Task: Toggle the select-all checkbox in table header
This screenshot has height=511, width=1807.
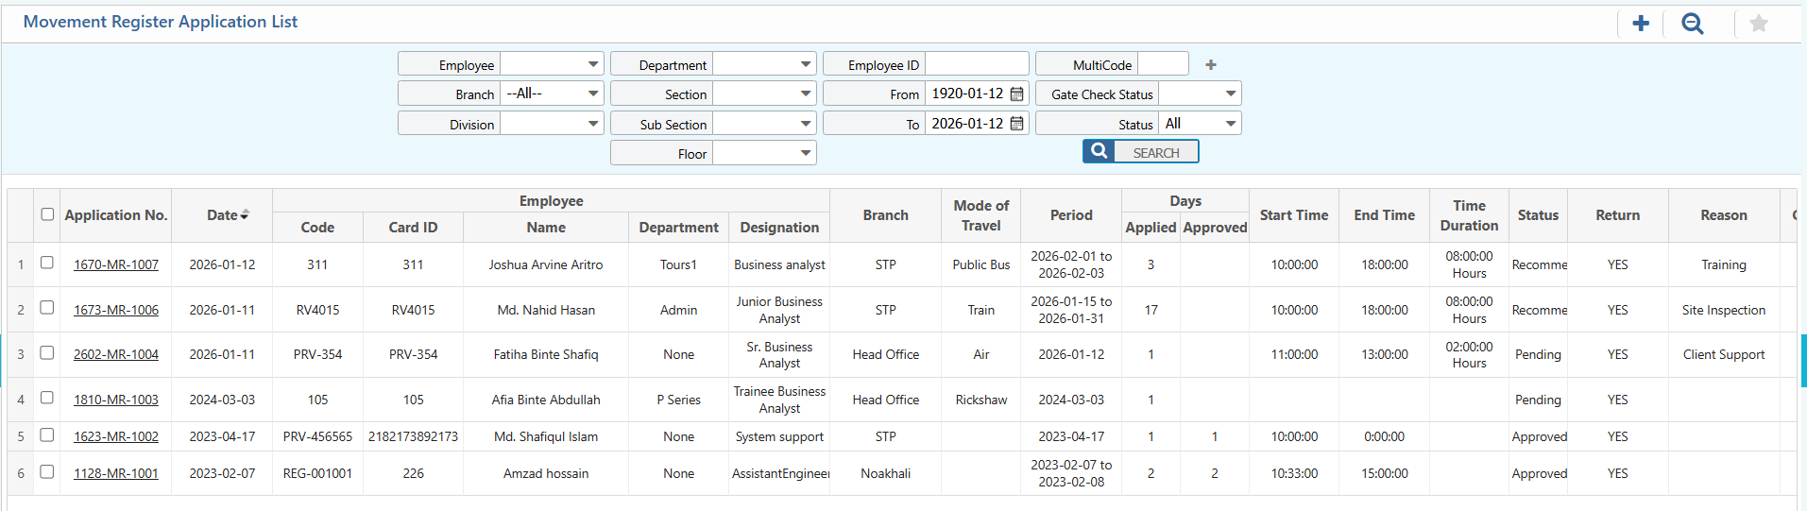Action: (47, 214)
